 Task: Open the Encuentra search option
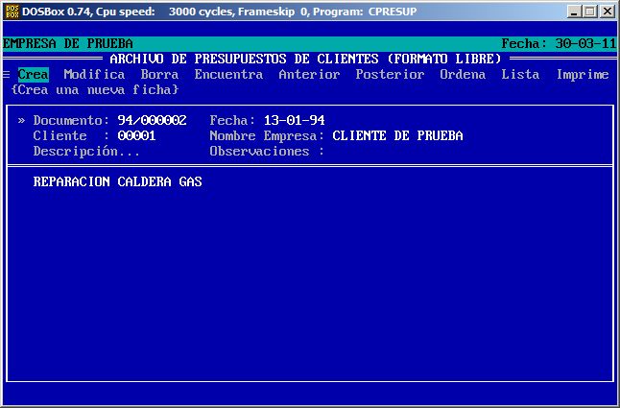228,75
